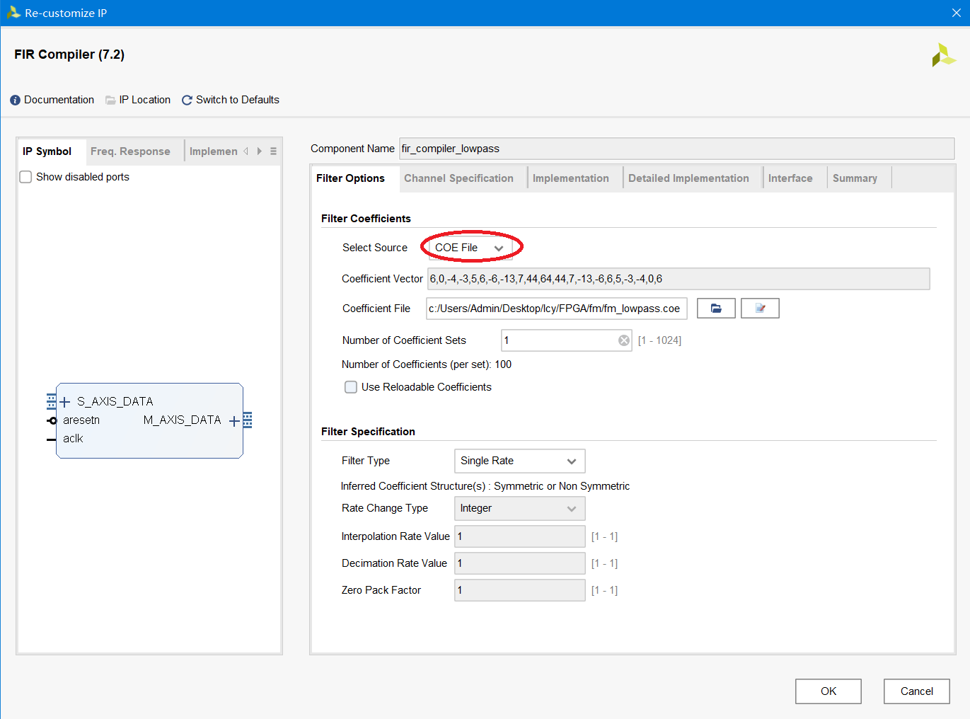Viewport: 970px width, 719px height.
Task: Click the Coefficient File path field
Action: click(x=557, y=309)
